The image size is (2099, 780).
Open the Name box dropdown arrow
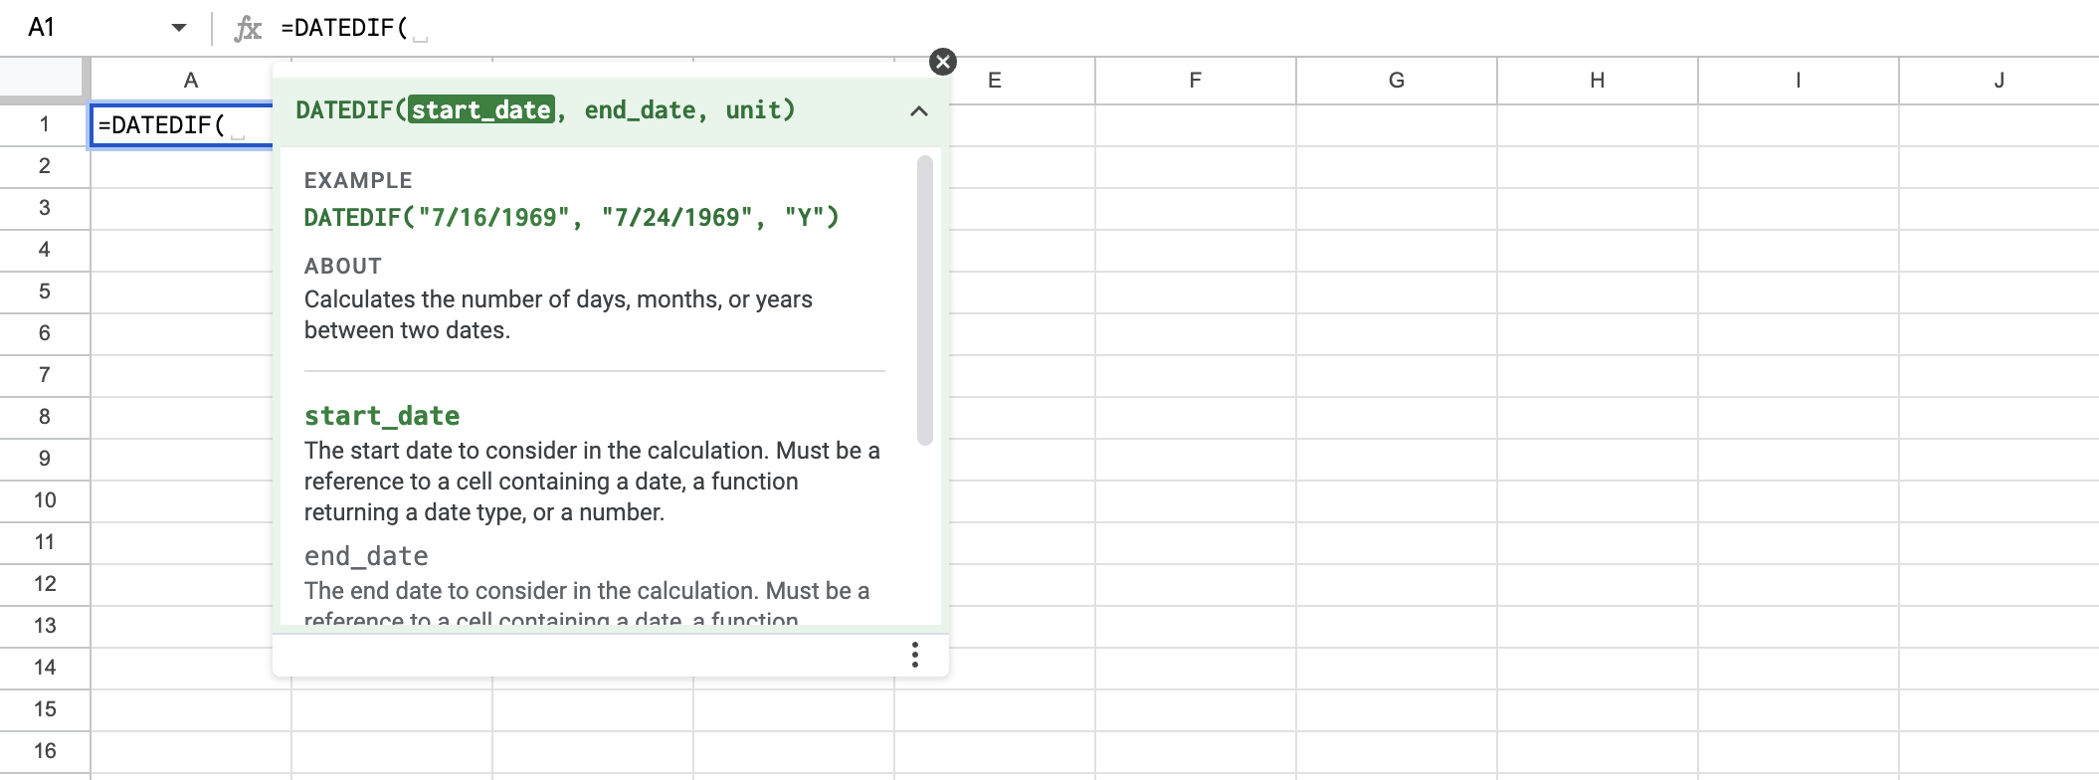pos(179,28)
